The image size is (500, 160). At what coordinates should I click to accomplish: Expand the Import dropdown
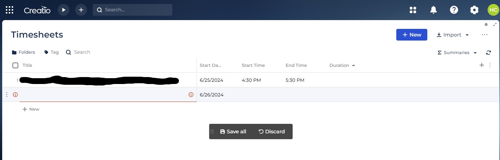[x=453, y=35]
